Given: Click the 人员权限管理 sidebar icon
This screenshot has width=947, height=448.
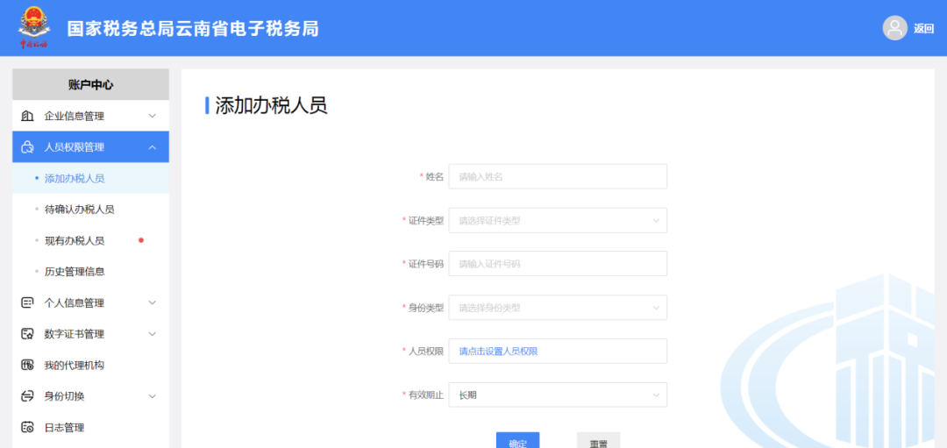Looking at the screenshot, I should [x=27, y=147].
